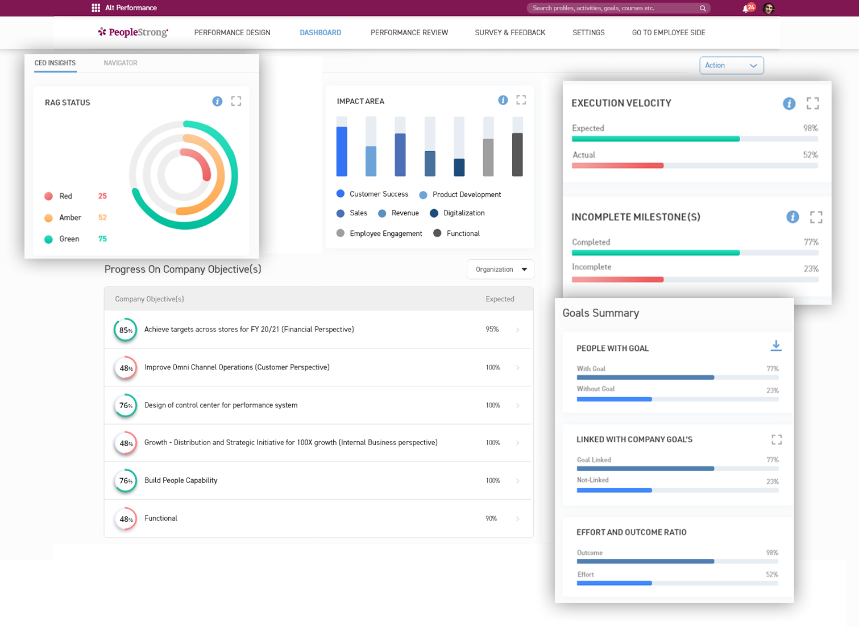Click the Amber legend dot

click(48, 218)
